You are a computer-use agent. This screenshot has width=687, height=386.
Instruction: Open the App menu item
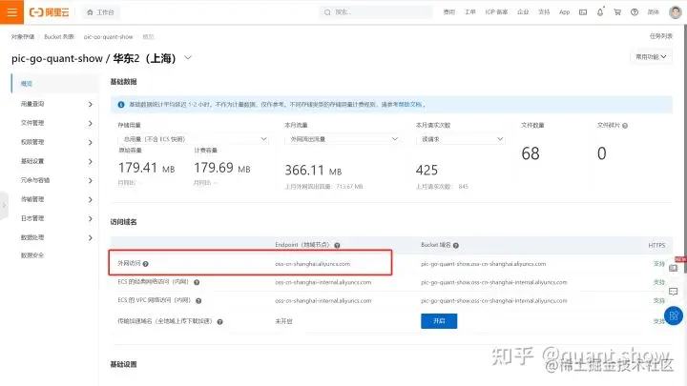[564, 12]
